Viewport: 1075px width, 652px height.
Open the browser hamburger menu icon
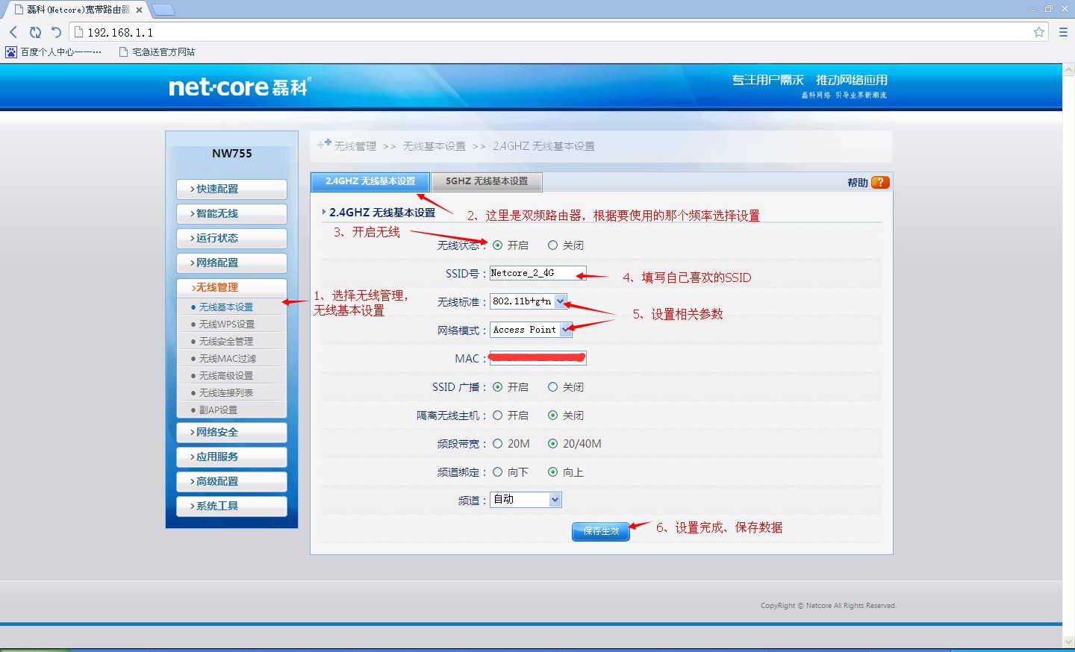(x=1063, y=32)
